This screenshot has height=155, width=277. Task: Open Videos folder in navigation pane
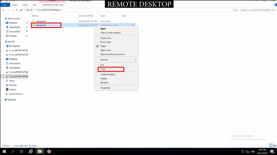12,90
